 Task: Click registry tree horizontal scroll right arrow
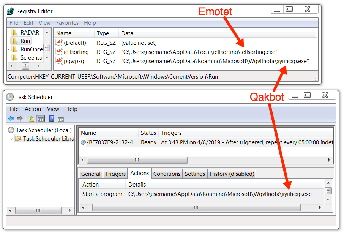[39, 66]
